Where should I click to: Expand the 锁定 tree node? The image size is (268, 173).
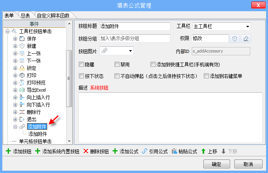coord(15,68)
